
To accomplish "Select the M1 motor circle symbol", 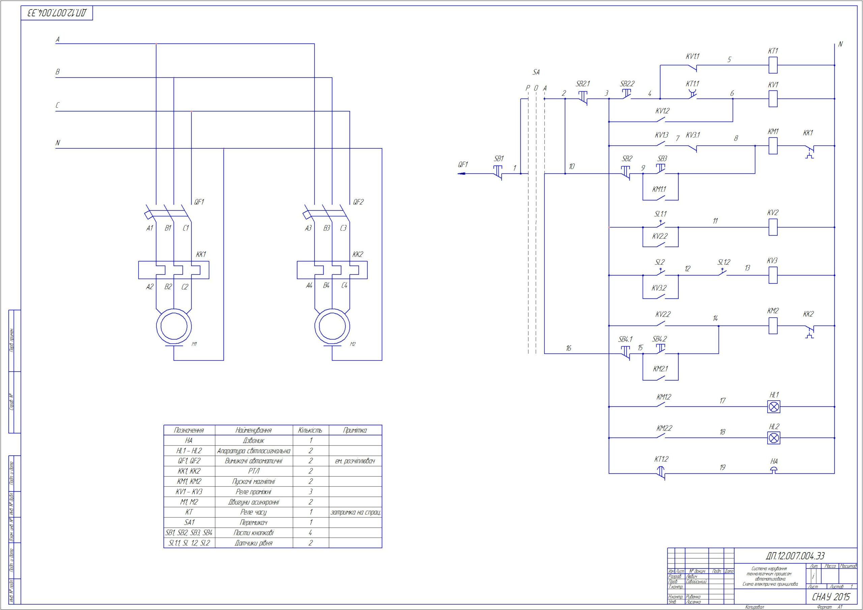I will click(174, 326).
